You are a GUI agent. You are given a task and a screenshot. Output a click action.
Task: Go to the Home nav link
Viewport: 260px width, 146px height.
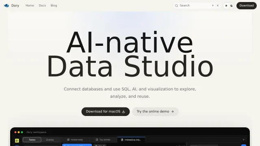30,5
